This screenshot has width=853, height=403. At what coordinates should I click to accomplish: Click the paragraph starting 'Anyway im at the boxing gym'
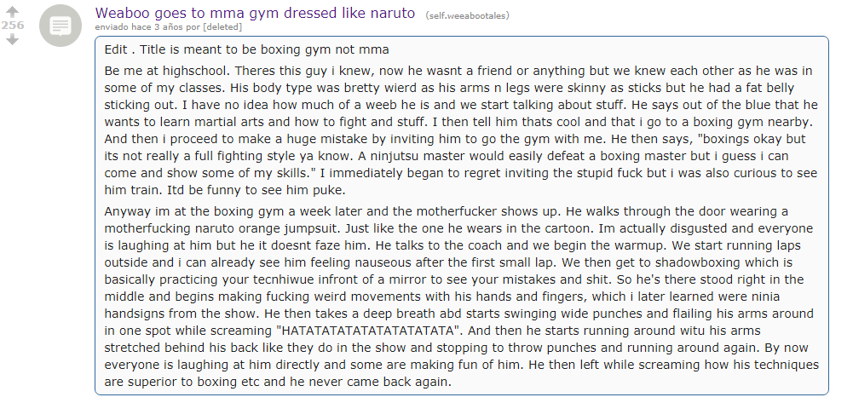point(461,296)
